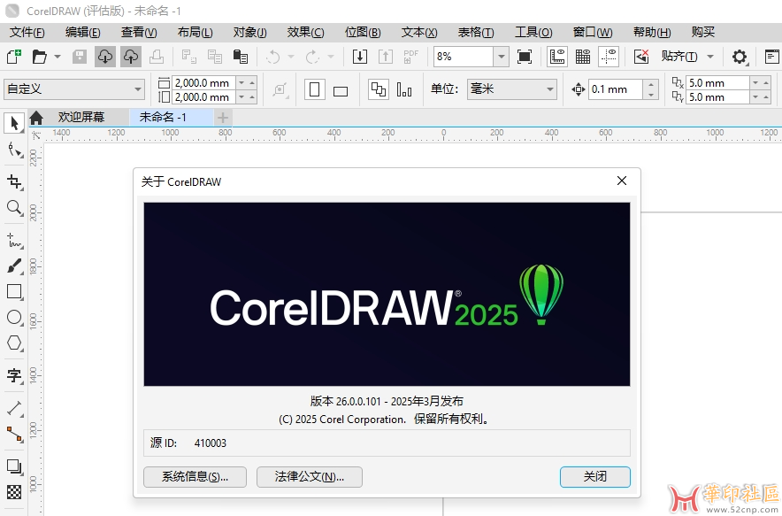Expand the Redo history dropdown arrow
Image resolution: width=782 pixels, height=516 pixels.
[x=331, y=57]
